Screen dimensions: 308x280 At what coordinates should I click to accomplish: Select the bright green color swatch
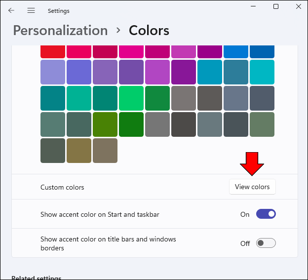tap(131, 98)
